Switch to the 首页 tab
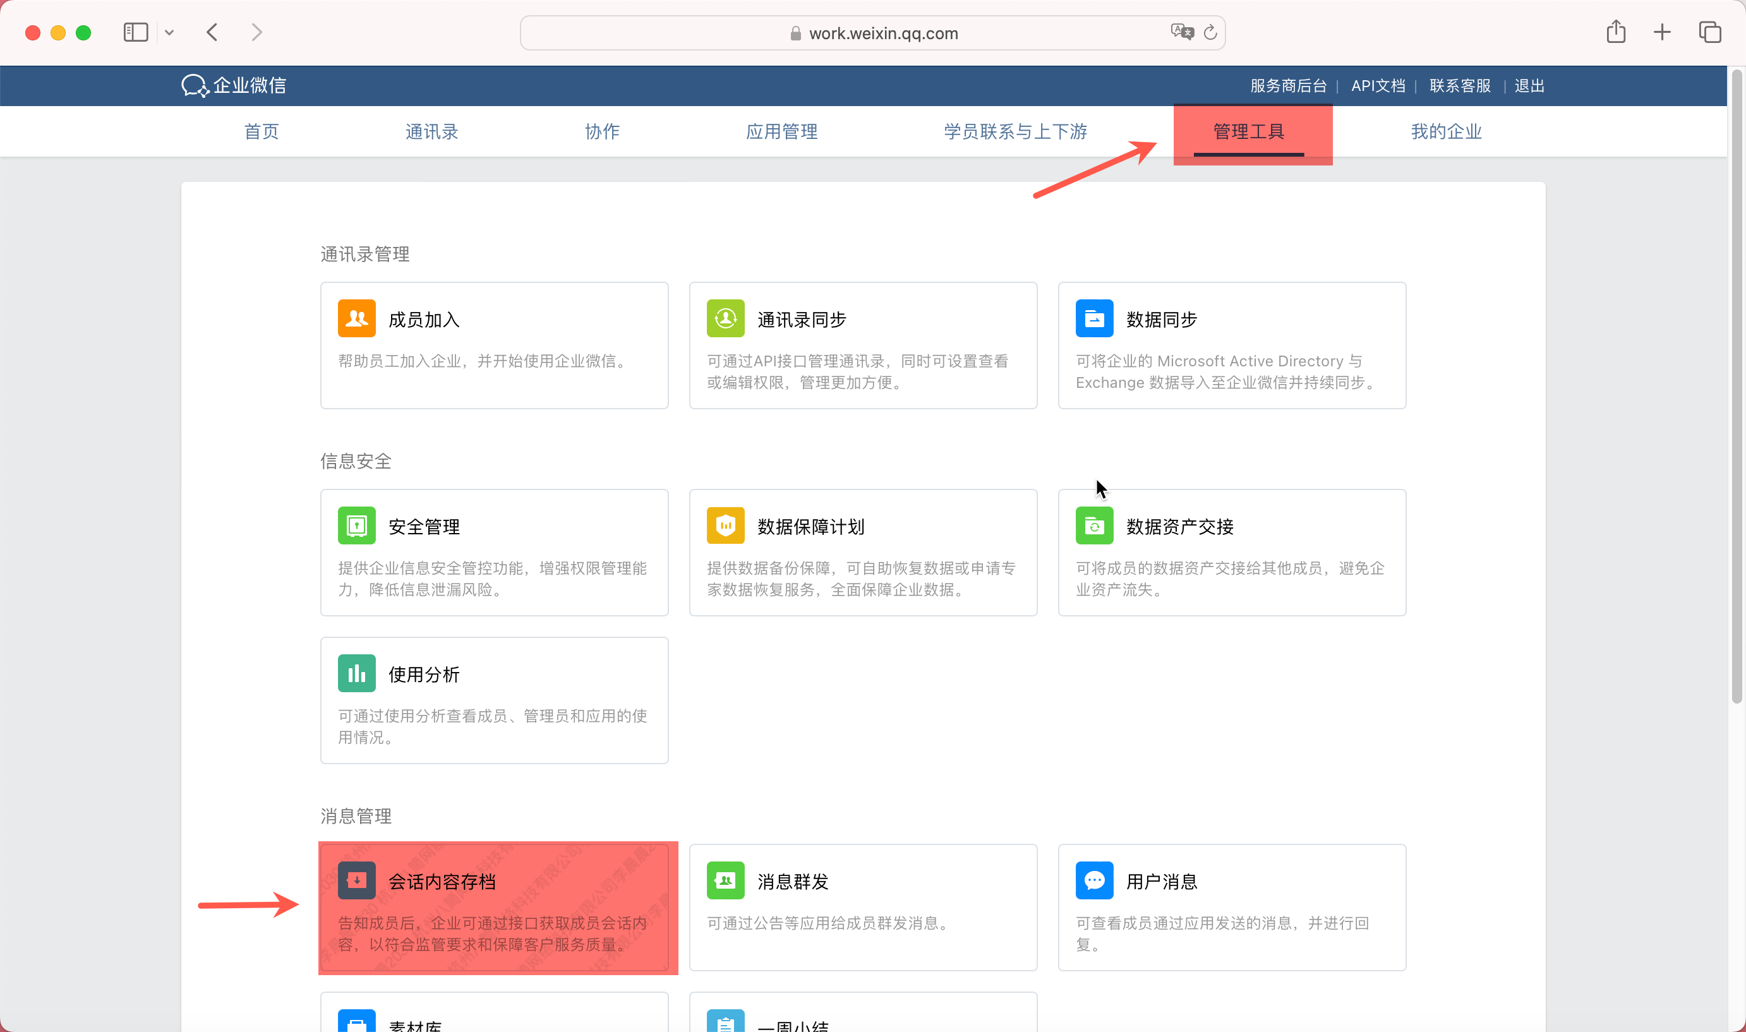This screenshot has height=1032, width=1746. pos(262,131)
